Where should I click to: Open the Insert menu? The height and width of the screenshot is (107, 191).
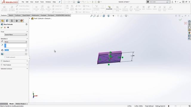[x=37, y=2]
